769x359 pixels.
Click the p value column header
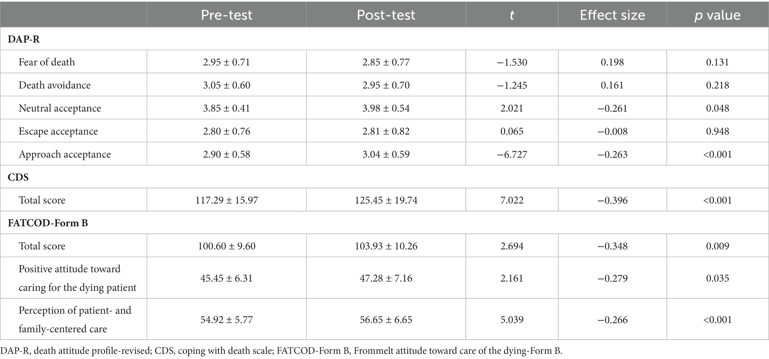[717, 15]
